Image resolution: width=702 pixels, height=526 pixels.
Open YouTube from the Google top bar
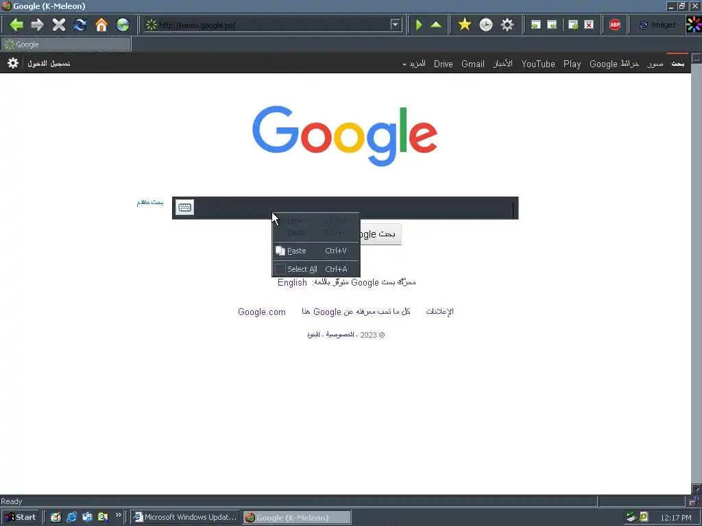point(538,64)
